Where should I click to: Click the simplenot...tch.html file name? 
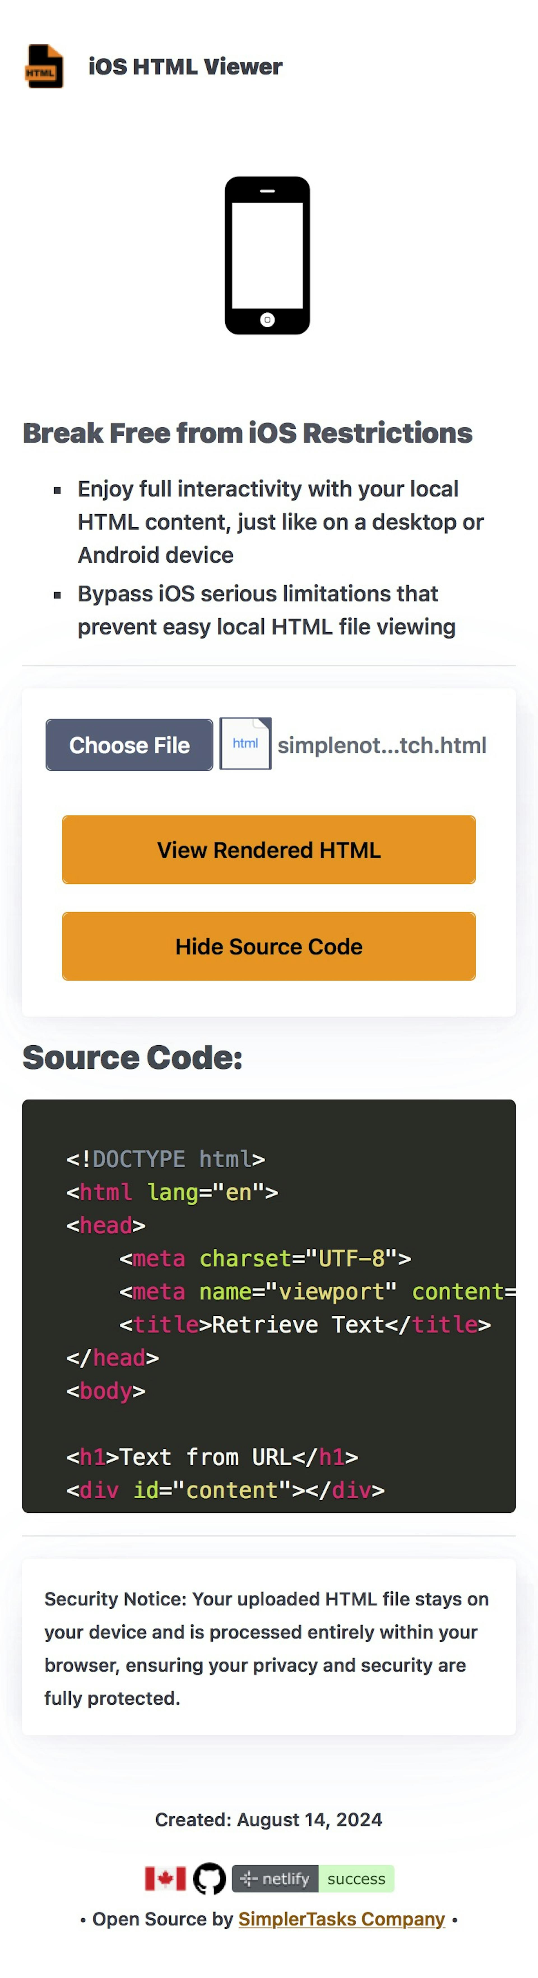381,745
